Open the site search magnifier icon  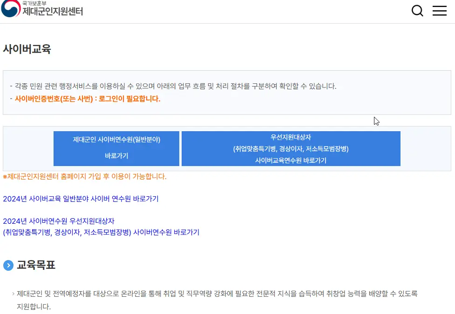(x=417, y=10)
